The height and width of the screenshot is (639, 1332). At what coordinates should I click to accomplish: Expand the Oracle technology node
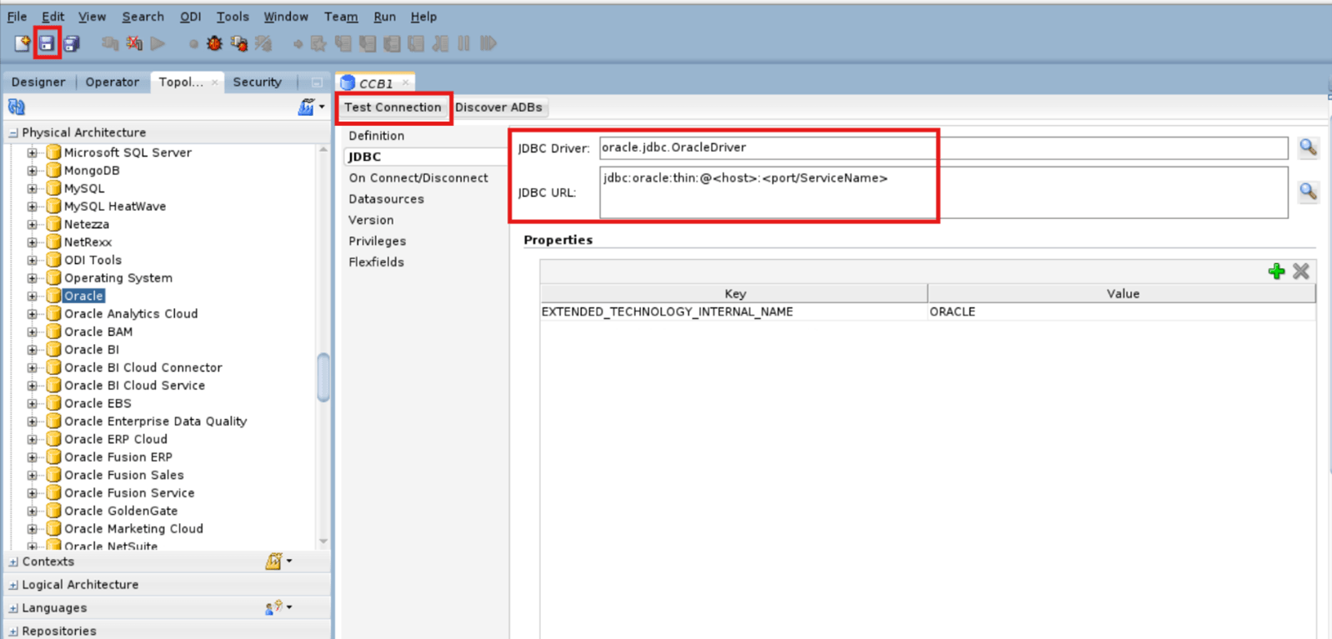pyautogui.click(x=33, y=296)
